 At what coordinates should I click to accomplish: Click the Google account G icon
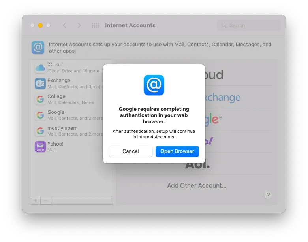pos(40,115)
